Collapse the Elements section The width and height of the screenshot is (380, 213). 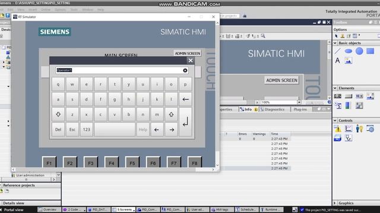[x=335, y=88]
